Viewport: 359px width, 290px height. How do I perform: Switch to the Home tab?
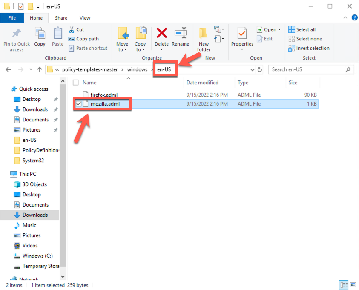[x=36, y=18]
